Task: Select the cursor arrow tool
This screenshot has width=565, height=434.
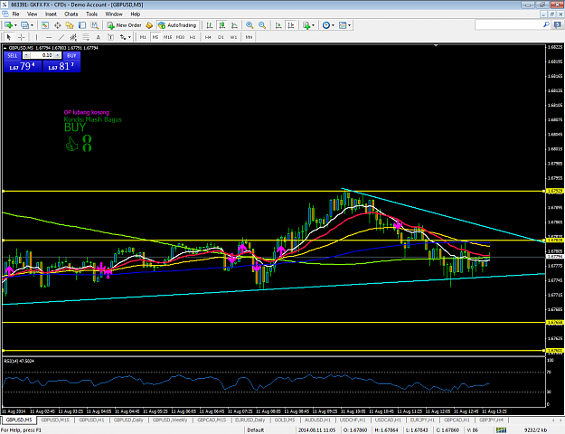Action: [x=9, y=37]
